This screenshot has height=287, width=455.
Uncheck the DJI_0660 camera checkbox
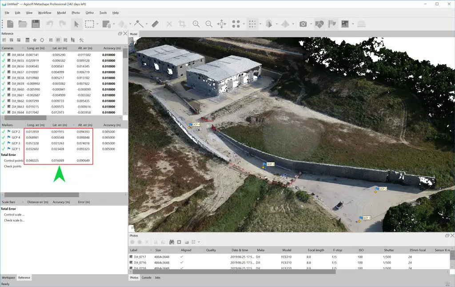[3, 89]
